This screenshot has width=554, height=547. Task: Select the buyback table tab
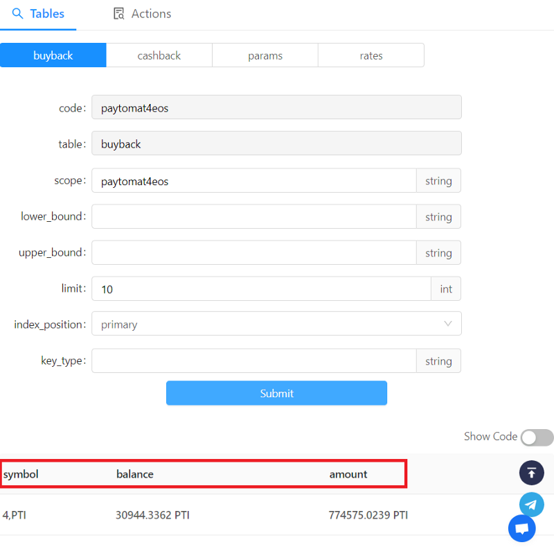pyautogui.click(x=53, y=55)
